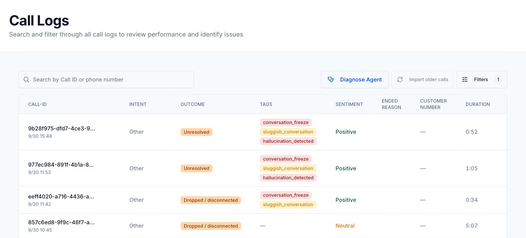
Task: Click conversation_freeze tag in eeff4020 row
Action: point(286,195)
